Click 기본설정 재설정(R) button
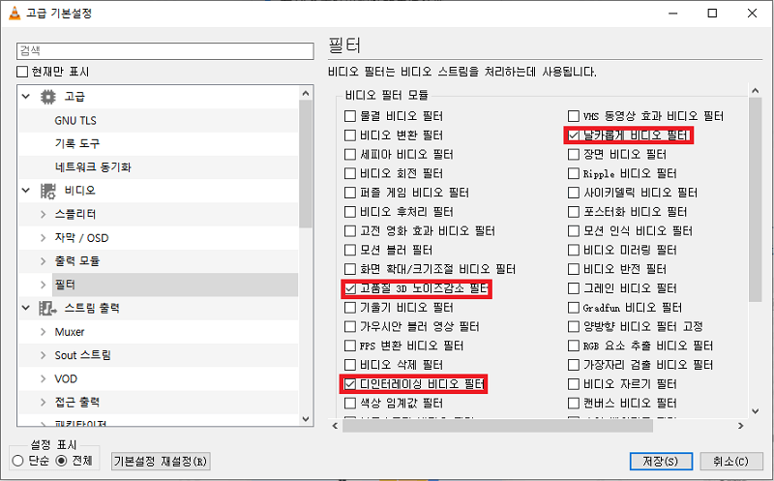This screenshot has height=481, width=774. (161, 462)
